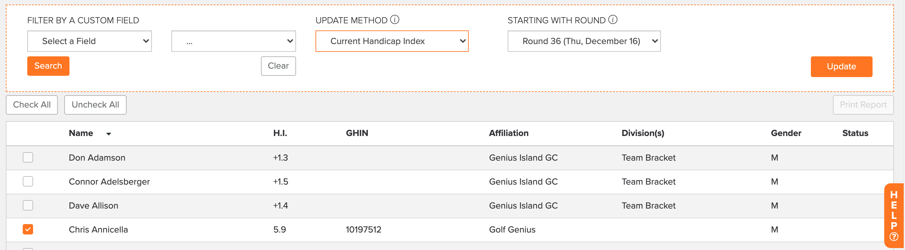This screenshot has width=905, height=250.
Task: Check Don Adamson's row checkbox
Action: [x=28, y=157]
